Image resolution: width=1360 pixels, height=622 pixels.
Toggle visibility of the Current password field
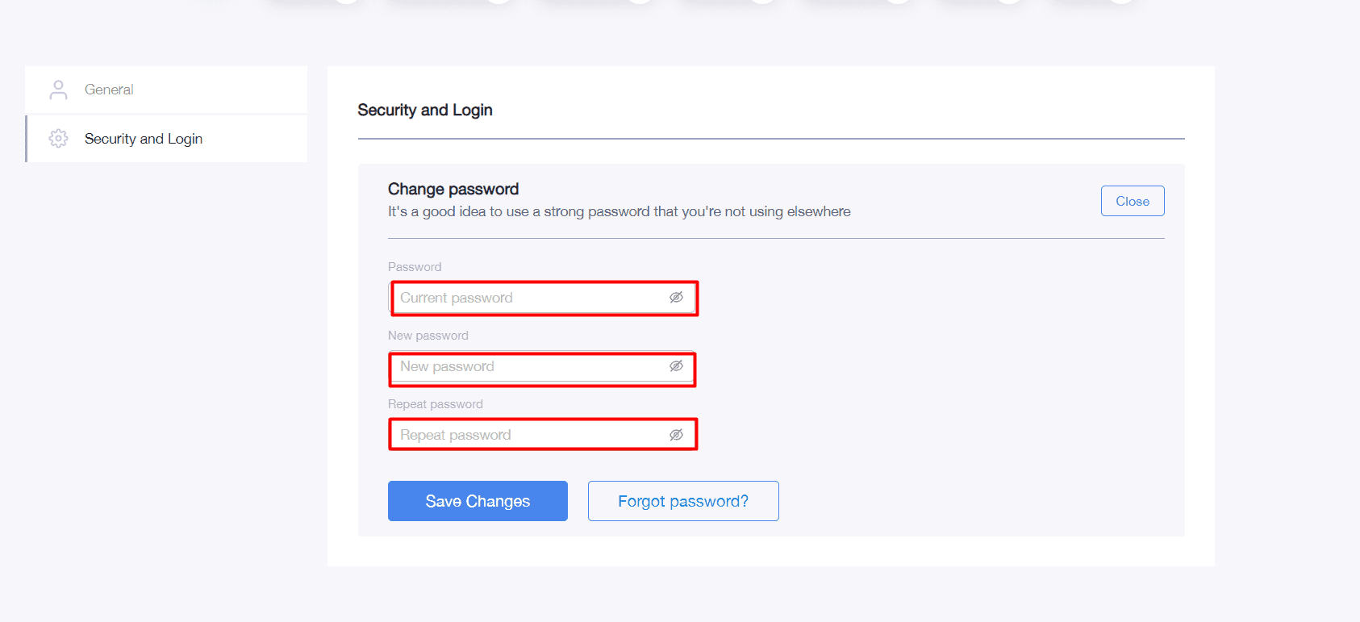point(676,298)
